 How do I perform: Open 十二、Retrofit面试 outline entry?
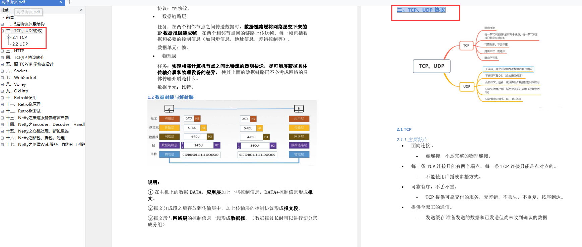[x=23, y=111]
